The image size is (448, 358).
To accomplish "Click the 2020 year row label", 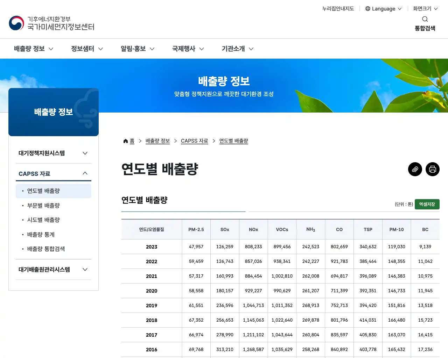I will pyautogui.click(x=152, y=291).
